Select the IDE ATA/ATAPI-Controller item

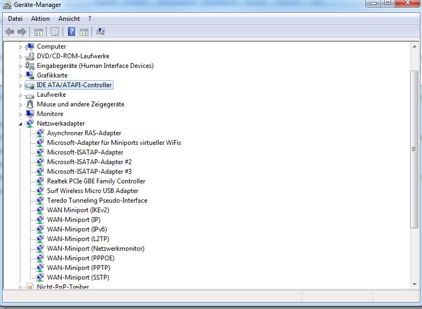(x=74, y=85)
